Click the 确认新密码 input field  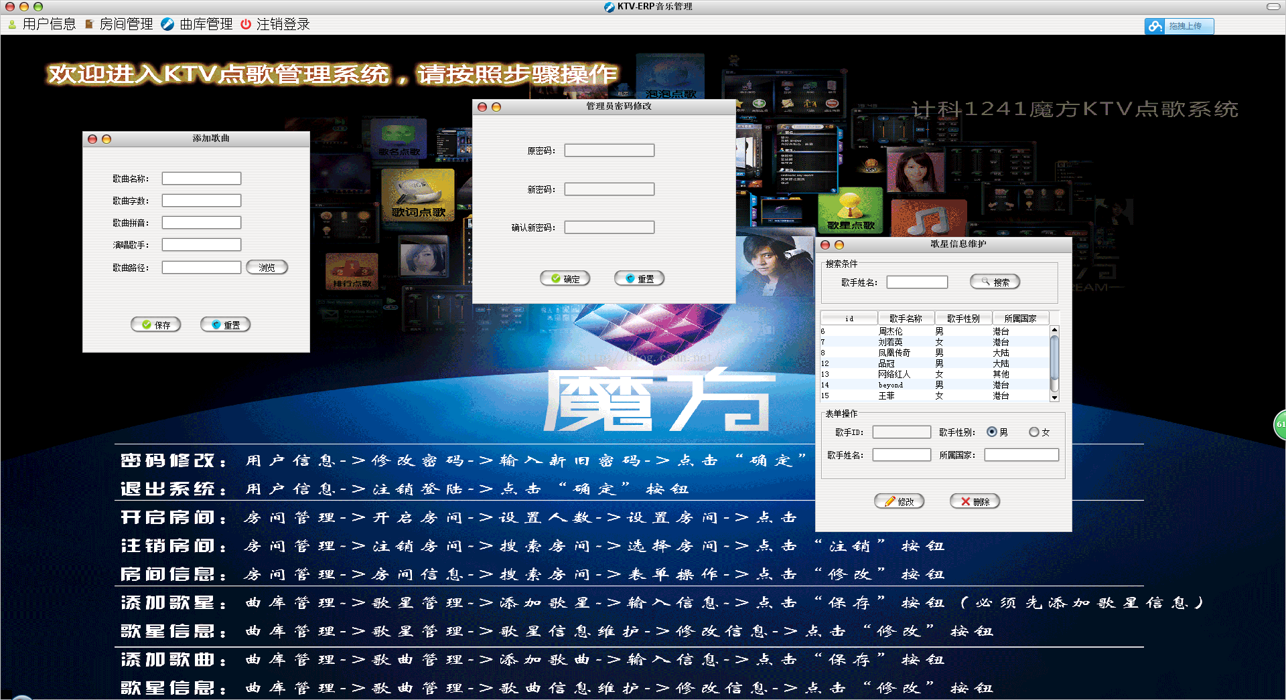coord(610,228)
